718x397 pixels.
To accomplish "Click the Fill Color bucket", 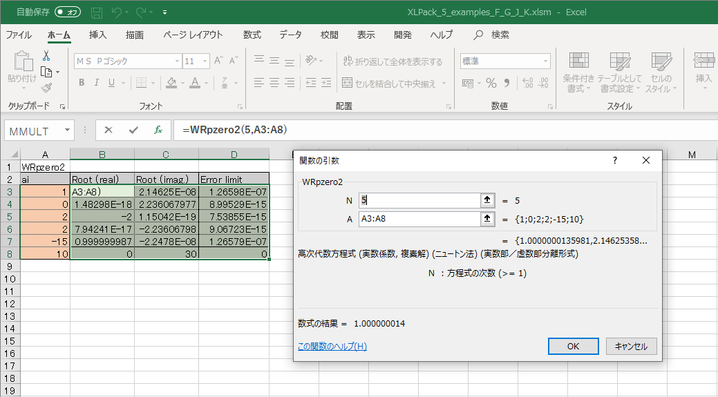I will 171,82.
